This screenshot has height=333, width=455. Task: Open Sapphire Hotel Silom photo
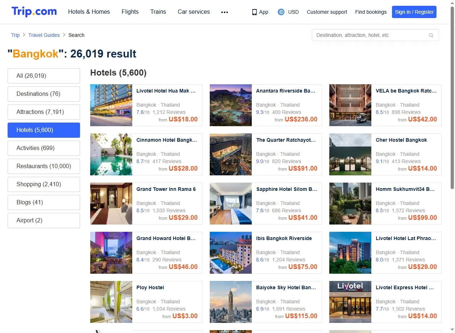(x=231, y=204)
